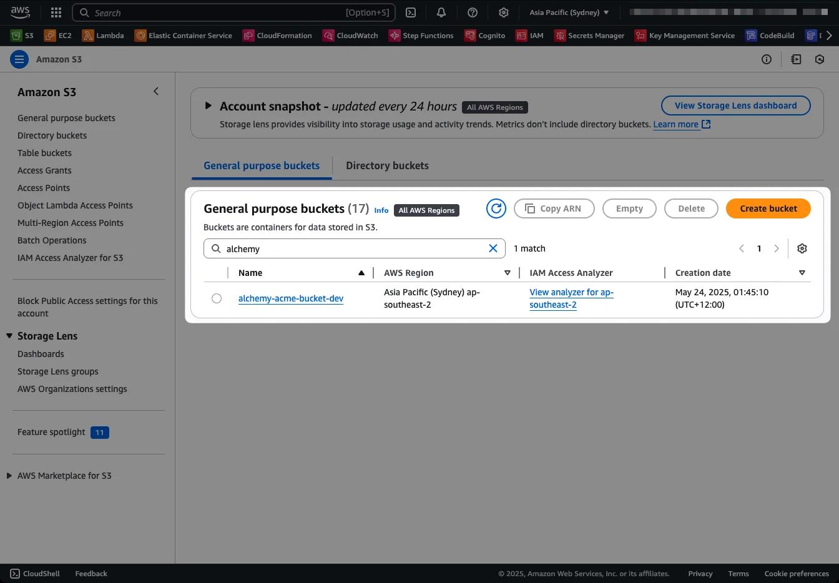Viewport: 839px width, 583px height.
Task: Expand AWS Marketplace for S3
Action: pos(9,476)
